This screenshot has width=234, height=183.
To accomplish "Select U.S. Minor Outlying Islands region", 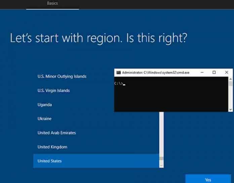I will (62, 76).
